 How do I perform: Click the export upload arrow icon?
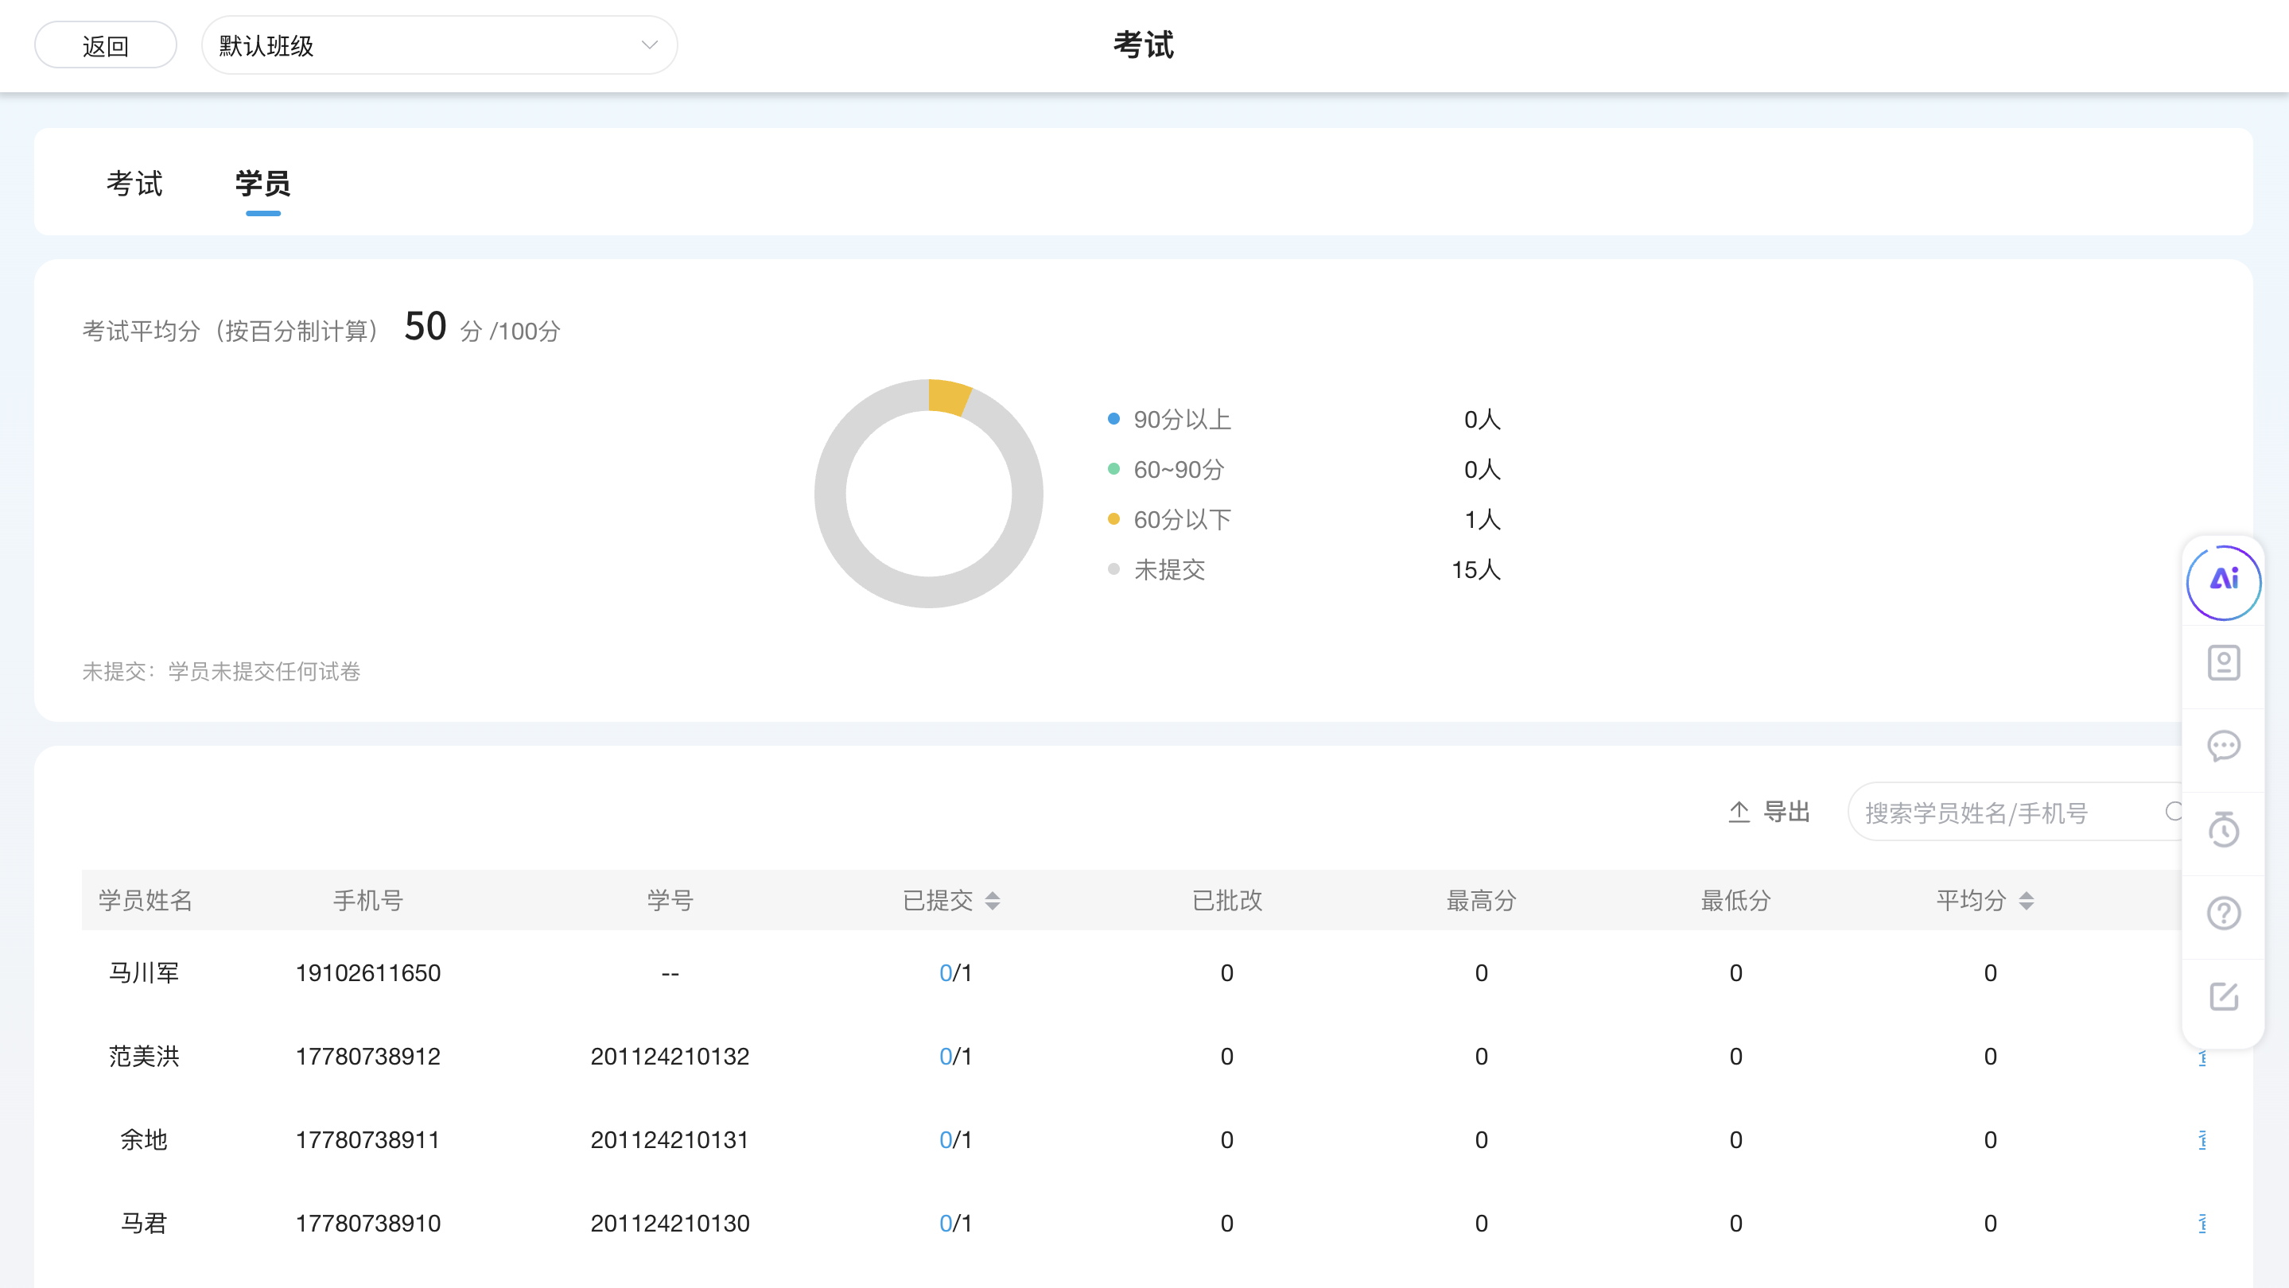[x=1739, y=812]
